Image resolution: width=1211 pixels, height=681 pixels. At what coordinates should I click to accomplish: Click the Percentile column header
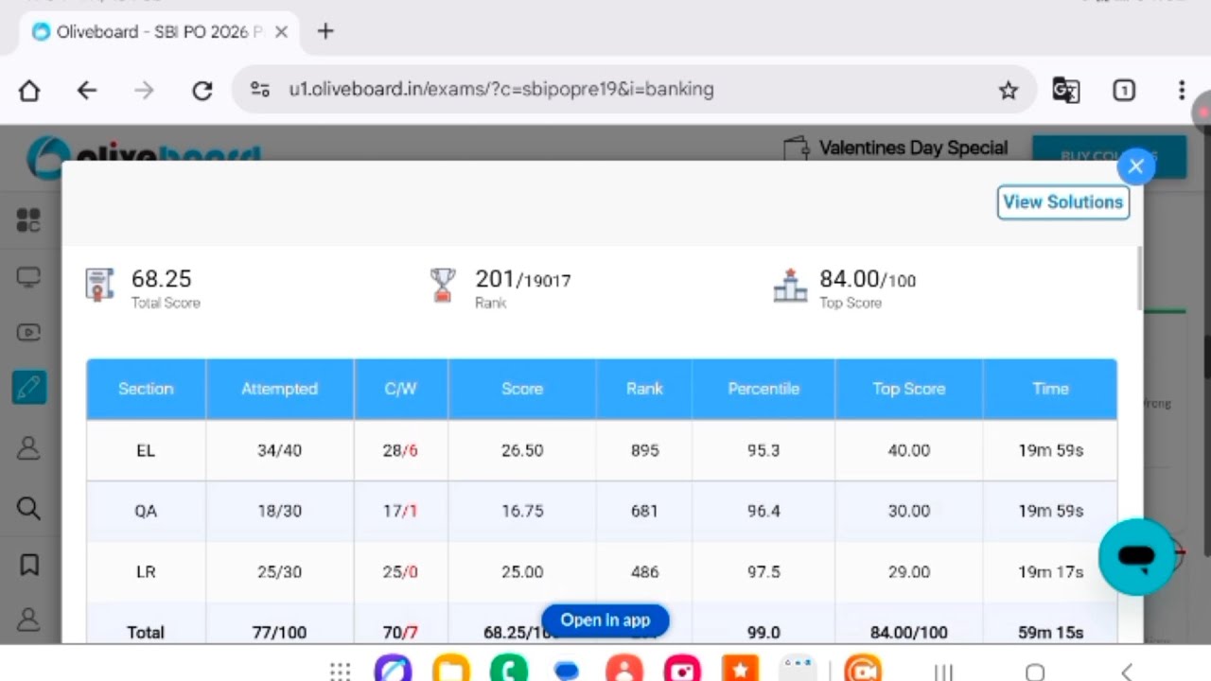tap(763, 389)
